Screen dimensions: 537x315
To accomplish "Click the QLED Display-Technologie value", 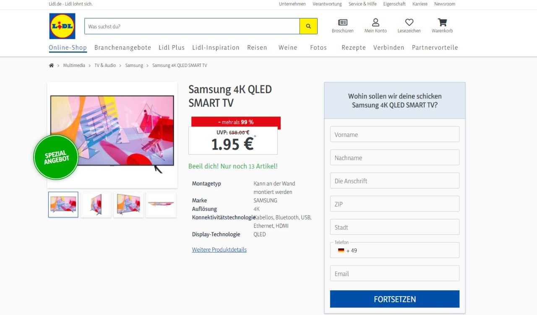I will point(260,235).
